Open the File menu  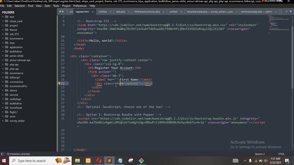pyautogui.click(x=2, y=6)
